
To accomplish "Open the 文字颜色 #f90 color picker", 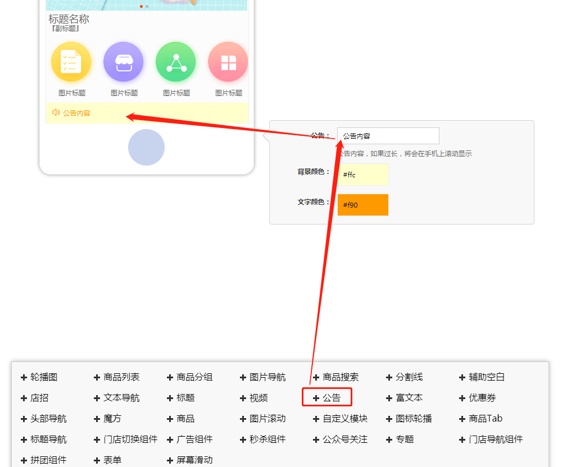I will (363, 205).
